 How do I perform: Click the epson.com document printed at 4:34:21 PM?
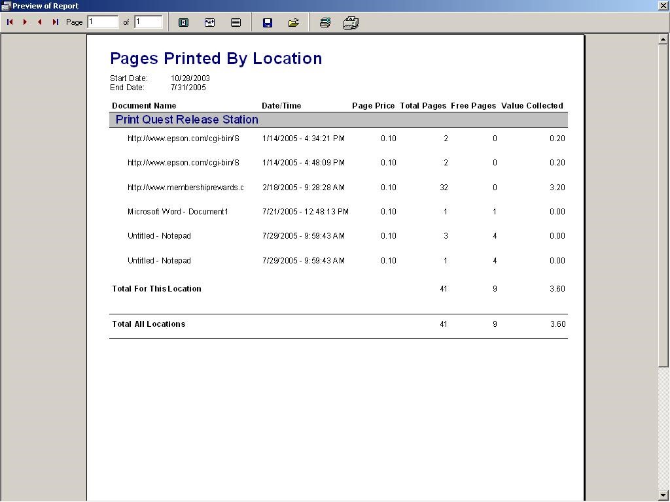click(x=183, y=139)
